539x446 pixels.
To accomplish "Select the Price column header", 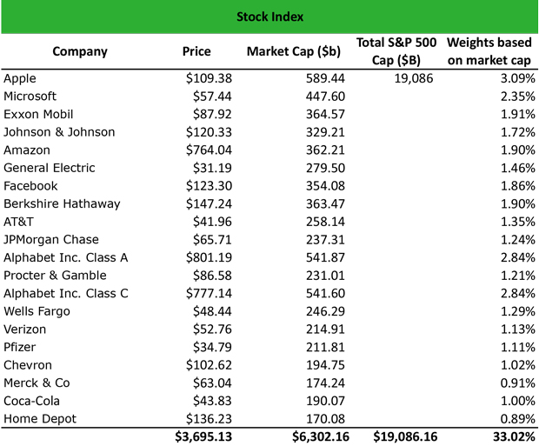I will 196,51.
